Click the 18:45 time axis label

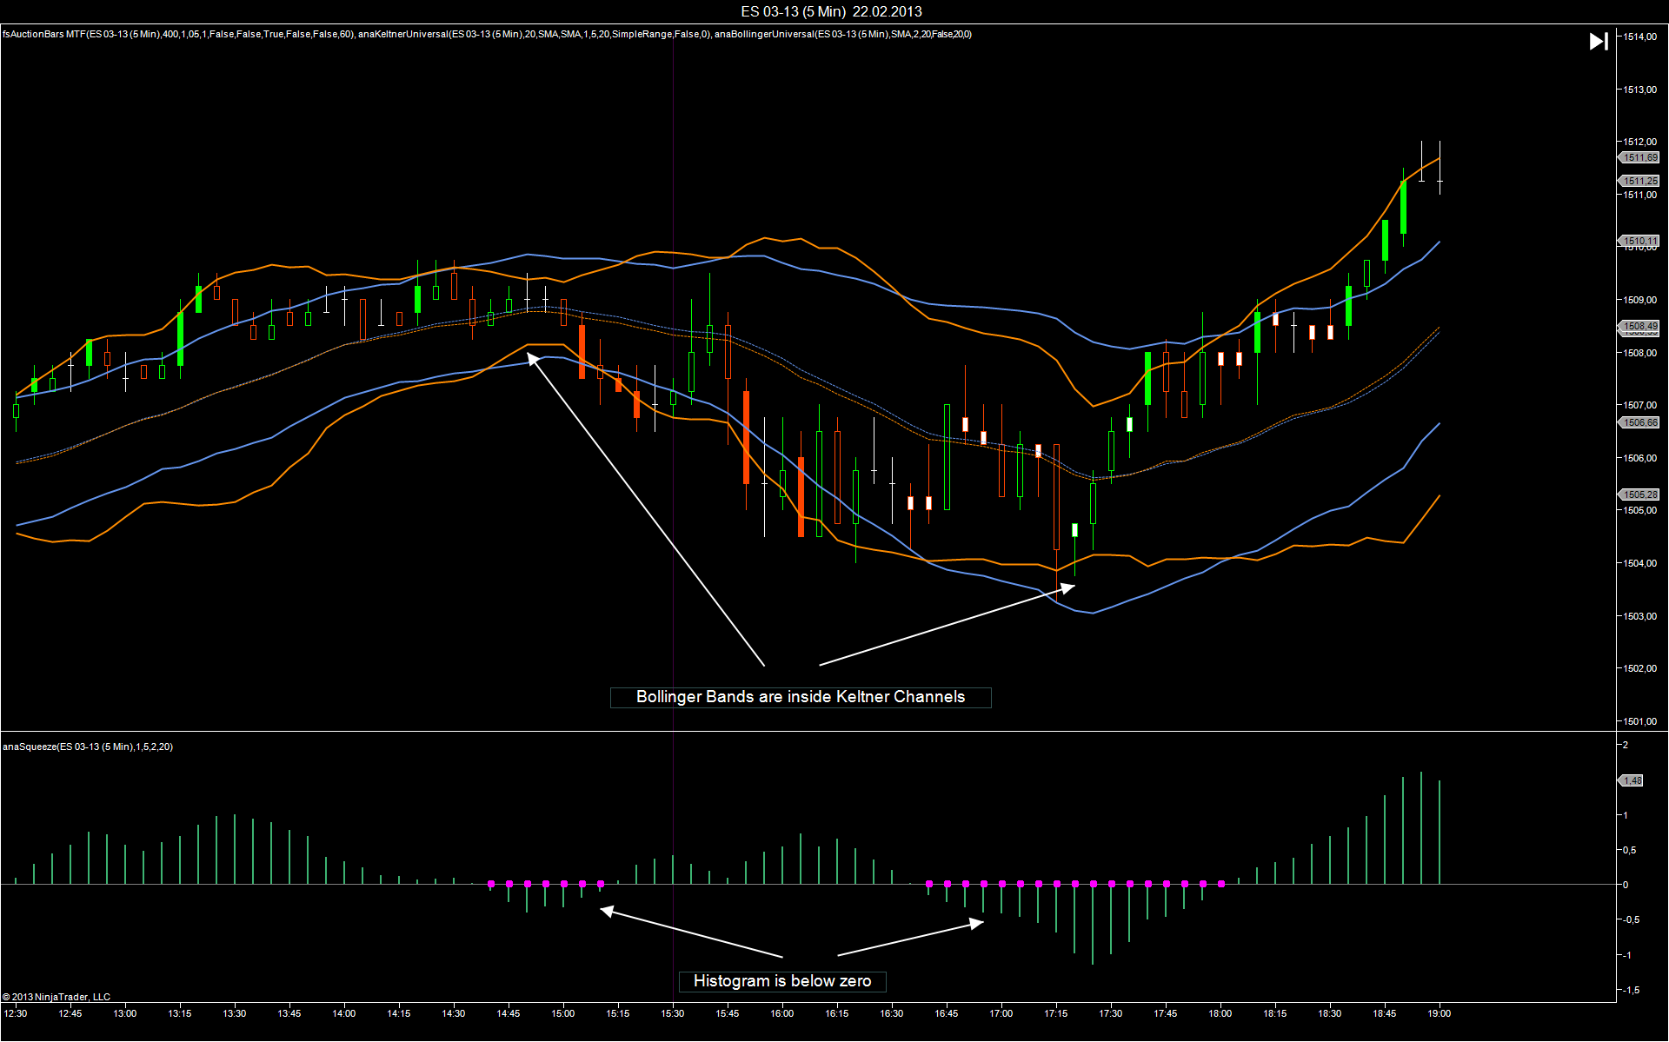point(1385,1013)
